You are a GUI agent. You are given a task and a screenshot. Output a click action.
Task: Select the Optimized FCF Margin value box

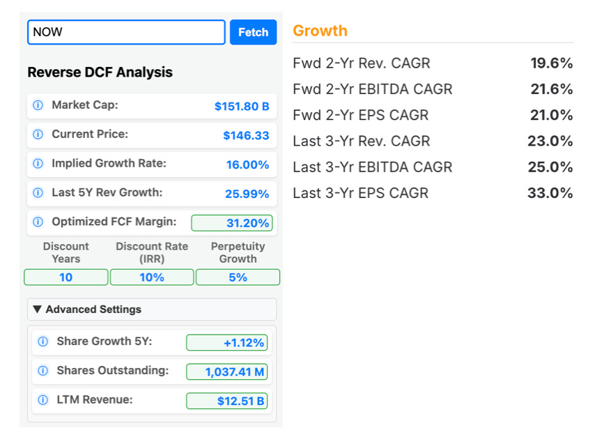[x=233, y=223]
